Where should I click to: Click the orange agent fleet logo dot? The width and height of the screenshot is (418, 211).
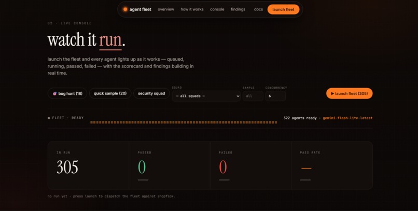pyautogui.click(x=125, y=9)
